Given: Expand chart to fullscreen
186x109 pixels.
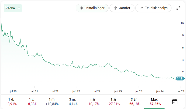Looking at the screenshot, I should [x=178, y=8].
